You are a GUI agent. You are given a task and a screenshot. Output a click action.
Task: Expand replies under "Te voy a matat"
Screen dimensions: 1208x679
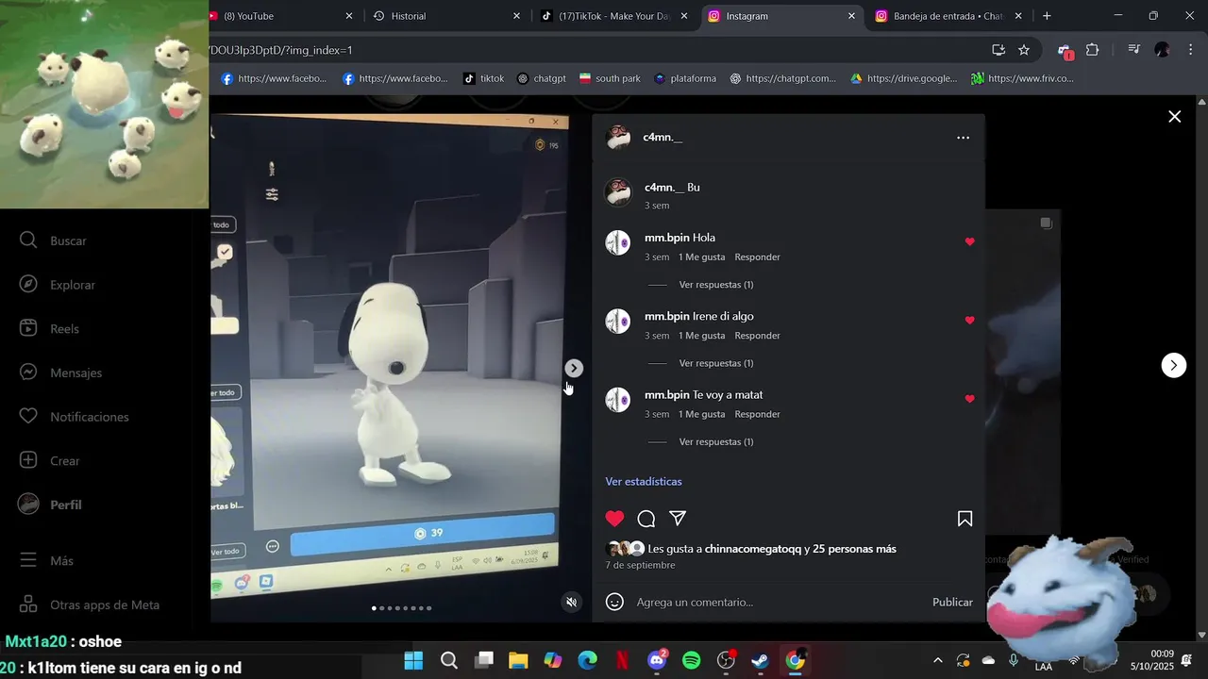click(x=715, y=441)
